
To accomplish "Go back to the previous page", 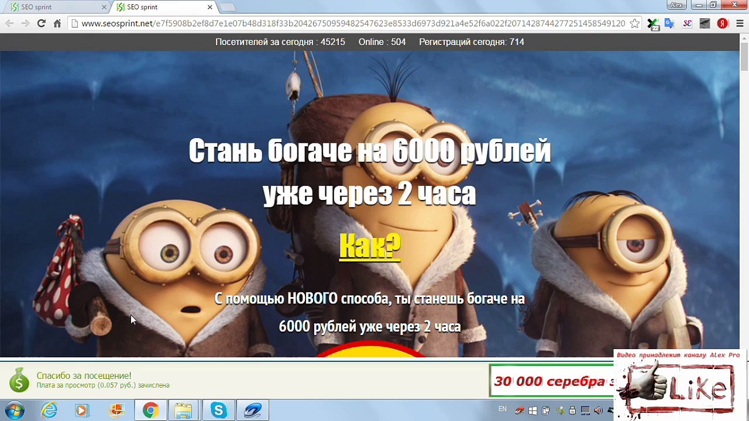I will [x=9, y=23].
